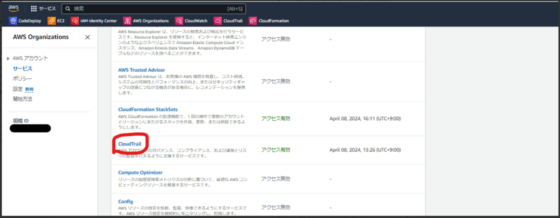
Task: Open the EC2 bookmark icon
Action: 51,20
